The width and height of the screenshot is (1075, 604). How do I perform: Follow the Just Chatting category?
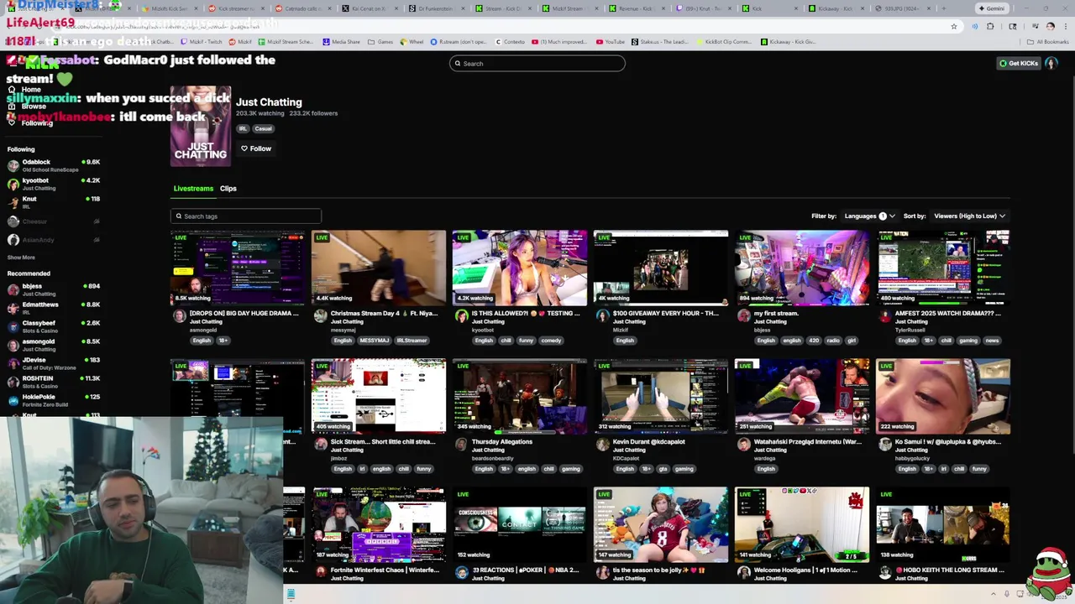(x=256, y=148)
